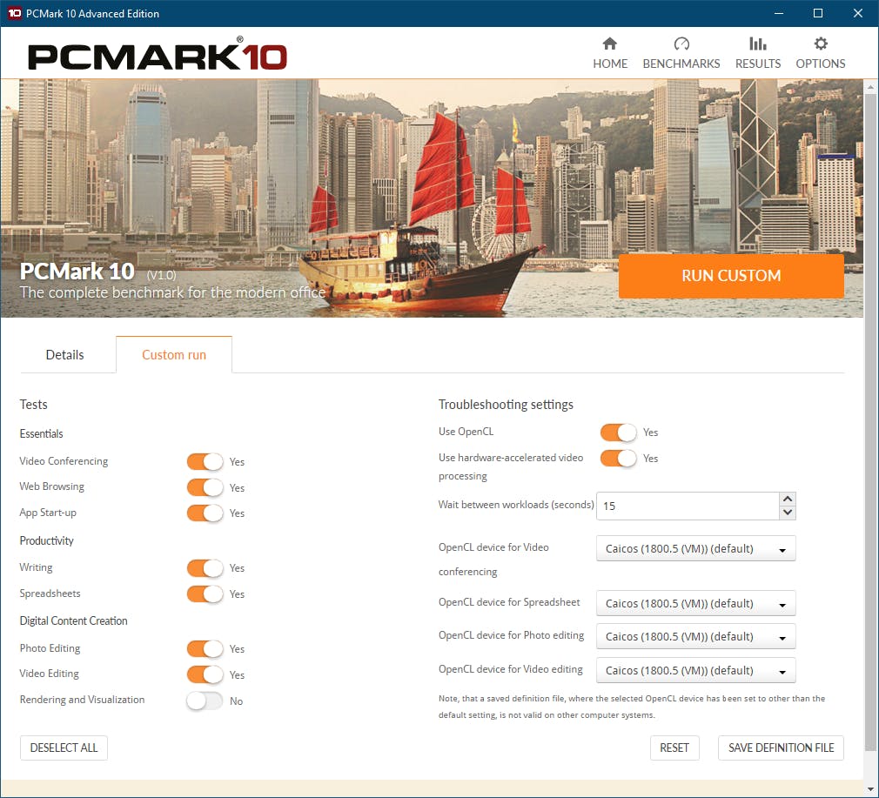Click the 'Troubleshooting settings' heading
This screenshot has height=798, width=879.
click(x=506, y=405)
